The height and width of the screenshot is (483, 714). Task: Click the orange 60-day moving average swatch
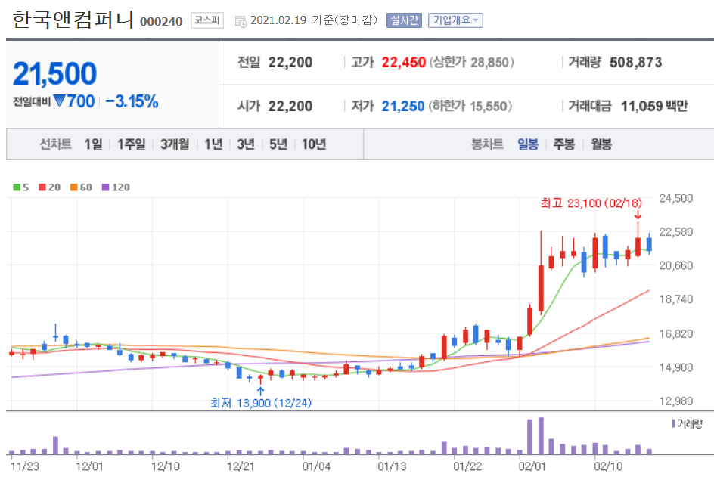(74, 187)
